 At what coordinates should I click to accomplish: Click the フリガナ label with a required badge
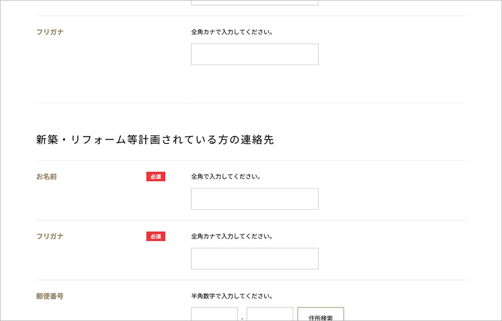click(x=50, y=236)
